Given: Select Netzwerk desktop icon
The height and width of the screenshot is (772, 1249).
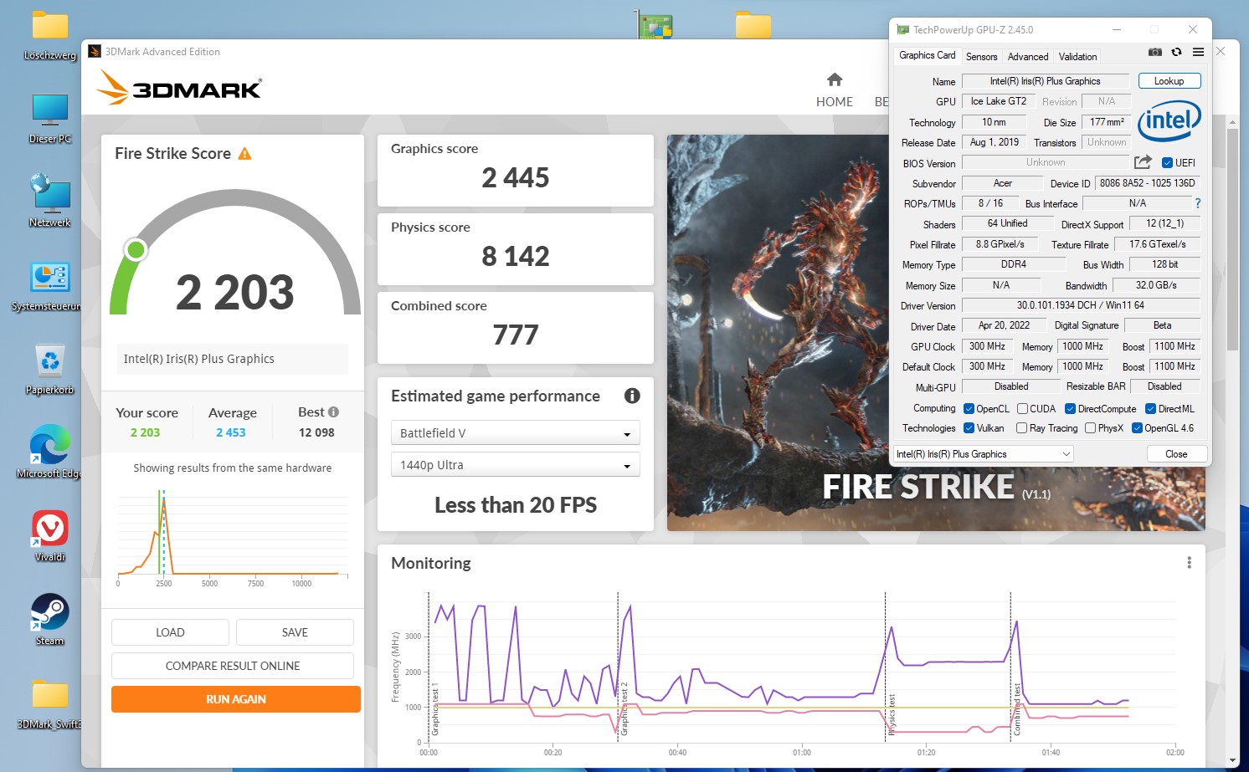Looking at the screenshot, I should (50, 201).
